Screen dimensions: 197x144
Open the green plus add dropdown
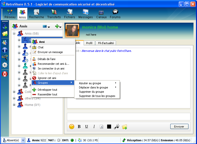[x=58, y=26]
